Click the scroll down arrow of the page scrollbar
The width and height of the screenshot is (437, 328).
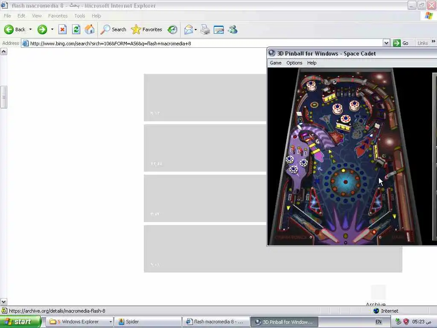(x=3, y=302)
